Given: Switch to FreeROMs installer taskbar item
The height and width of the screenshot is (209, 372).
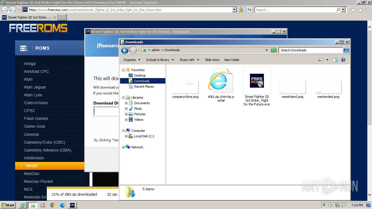Looking at the screenshot, I should 72,205.
